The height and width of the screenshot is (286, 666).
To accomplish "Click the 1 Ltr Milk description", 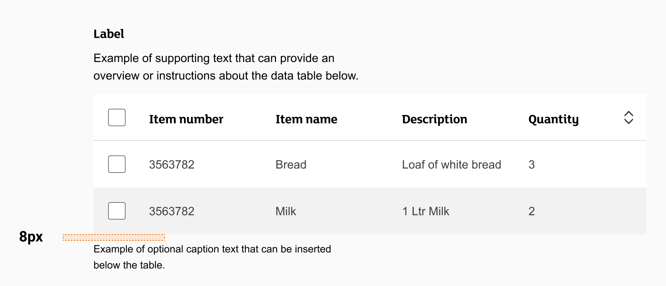I will click(x=426, y=211).
